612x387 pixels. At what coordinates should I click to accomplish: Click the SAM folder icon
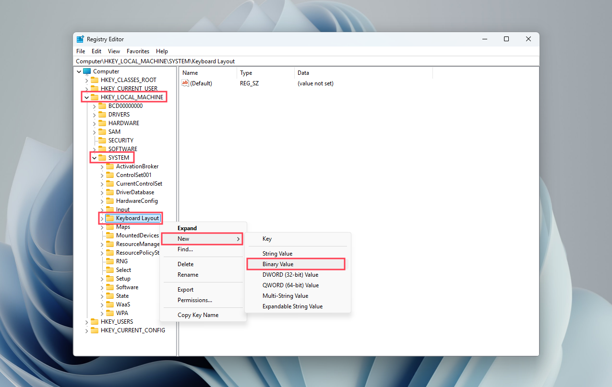[x=102, y=132]
